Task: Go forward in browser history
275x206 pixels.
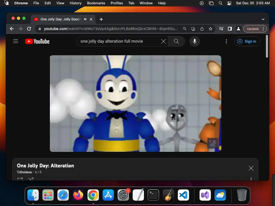Action: tap(20, 29)
